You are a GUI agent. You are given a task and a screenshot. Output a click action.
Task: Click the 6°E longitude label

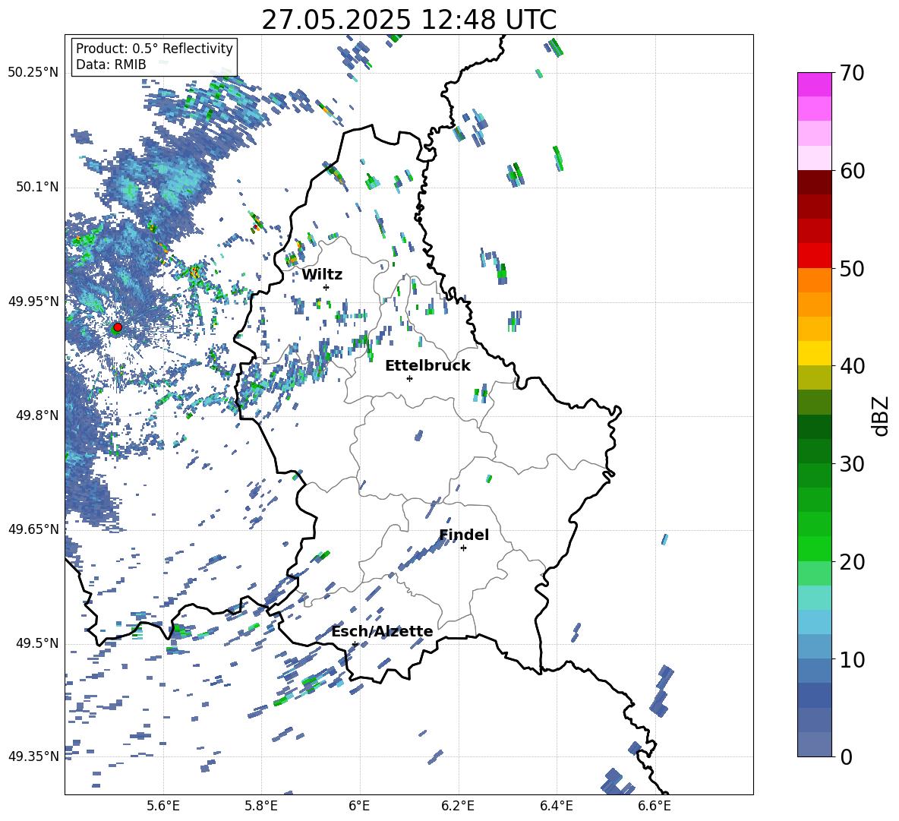[359, 806]
